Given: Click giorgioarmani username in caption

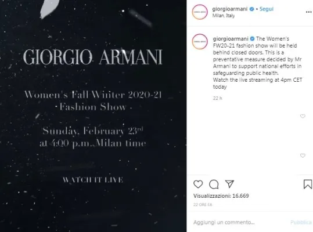Looking at the screenshot, I should [231, 39].
